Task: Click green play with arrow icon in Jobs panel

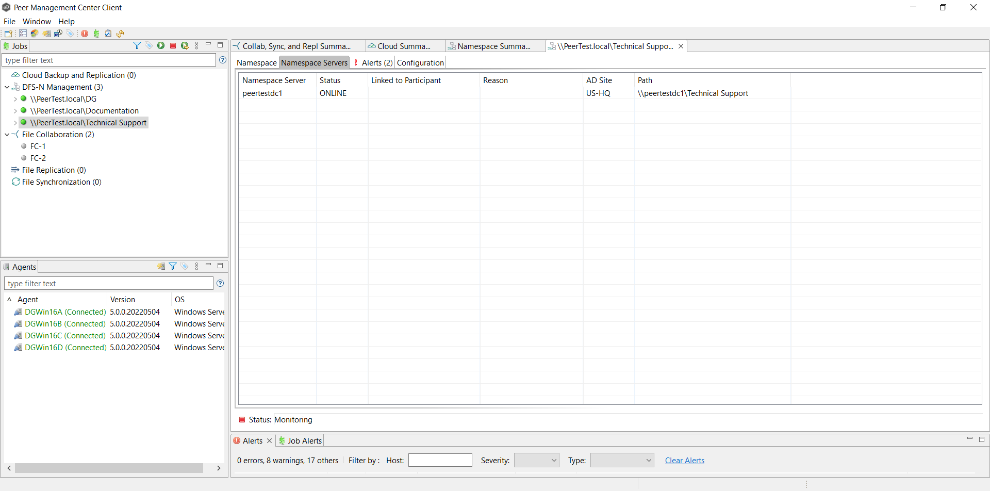Action: tap(185, 46)
